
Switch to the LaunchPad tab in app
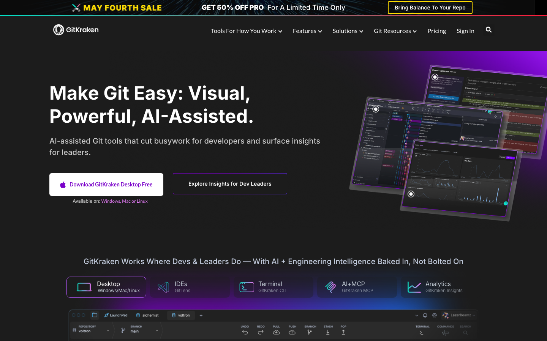tap(116, 315)
